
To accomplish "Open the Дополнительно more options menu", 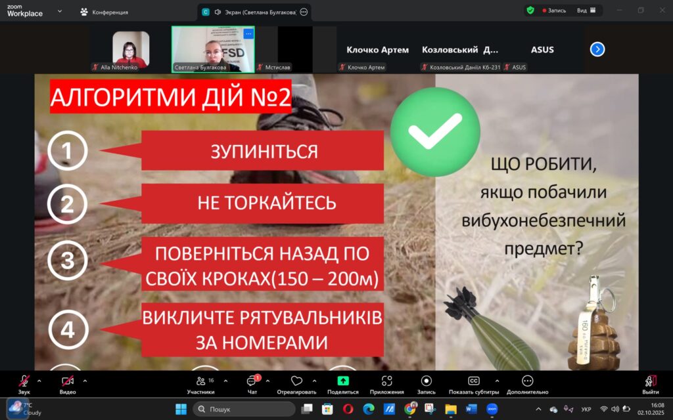I will point(527,381).
